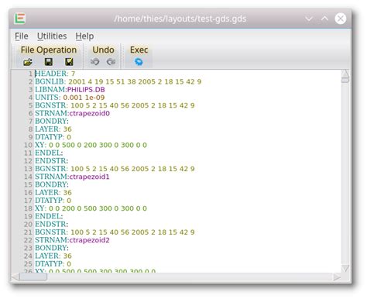Open the Utilities menu

click(x=52, y=36)
